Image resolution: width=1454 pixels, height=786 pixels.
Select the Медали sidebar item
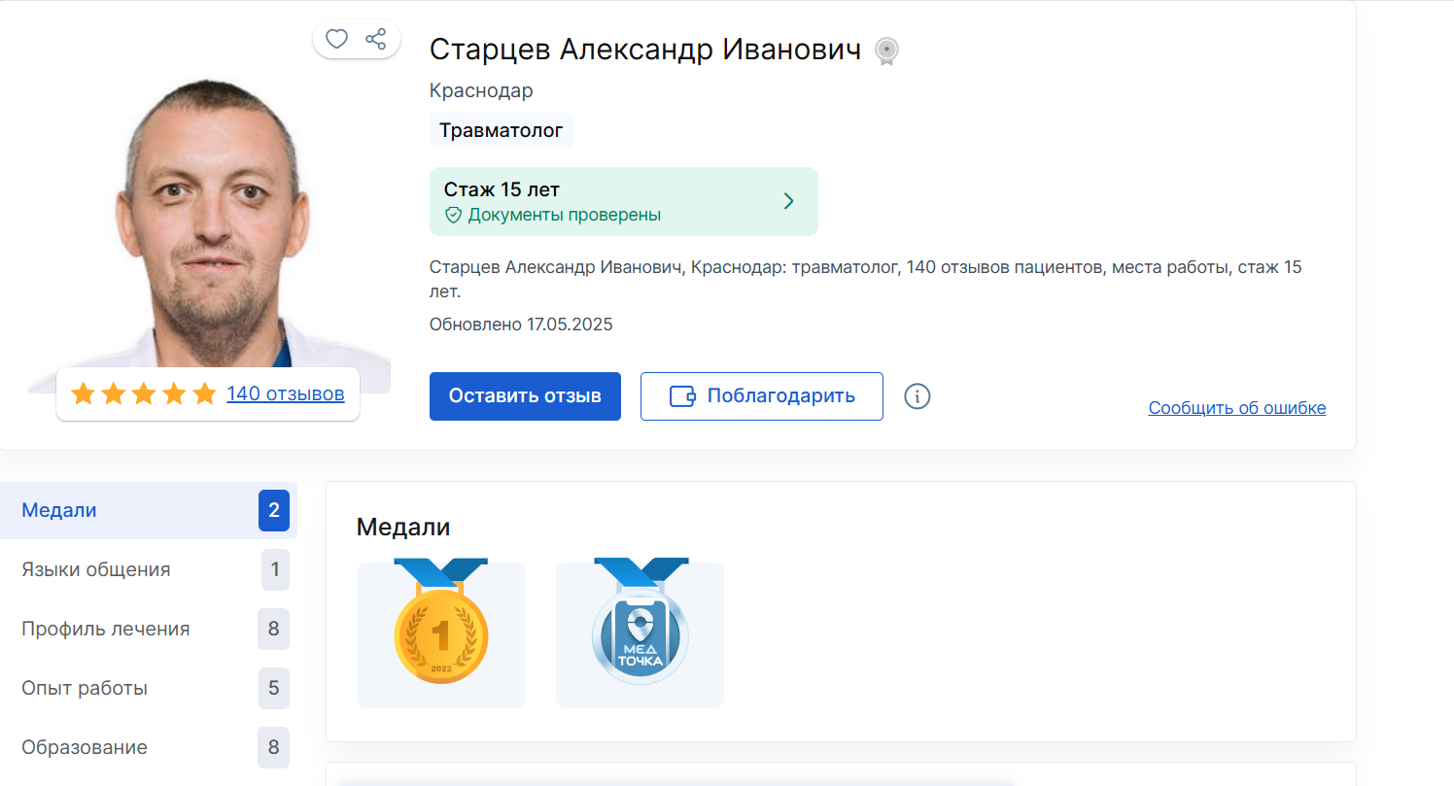[58, 510]
